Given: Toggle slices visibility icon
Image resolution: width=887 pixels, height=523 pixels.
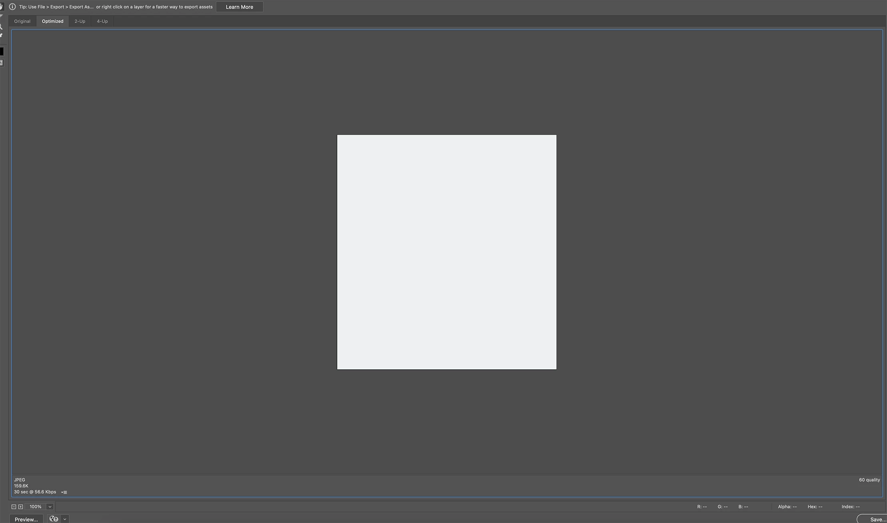Looking at the screenshot, I should 1,63.
